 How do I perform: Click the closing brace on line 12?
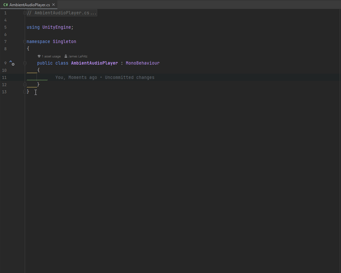(x=38, y=84)
